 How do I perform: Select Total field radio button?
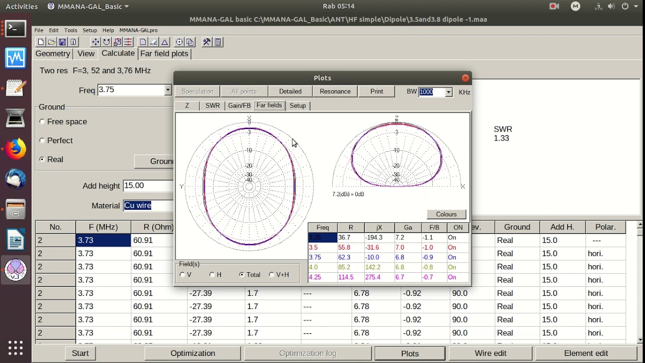click(242, 275)
